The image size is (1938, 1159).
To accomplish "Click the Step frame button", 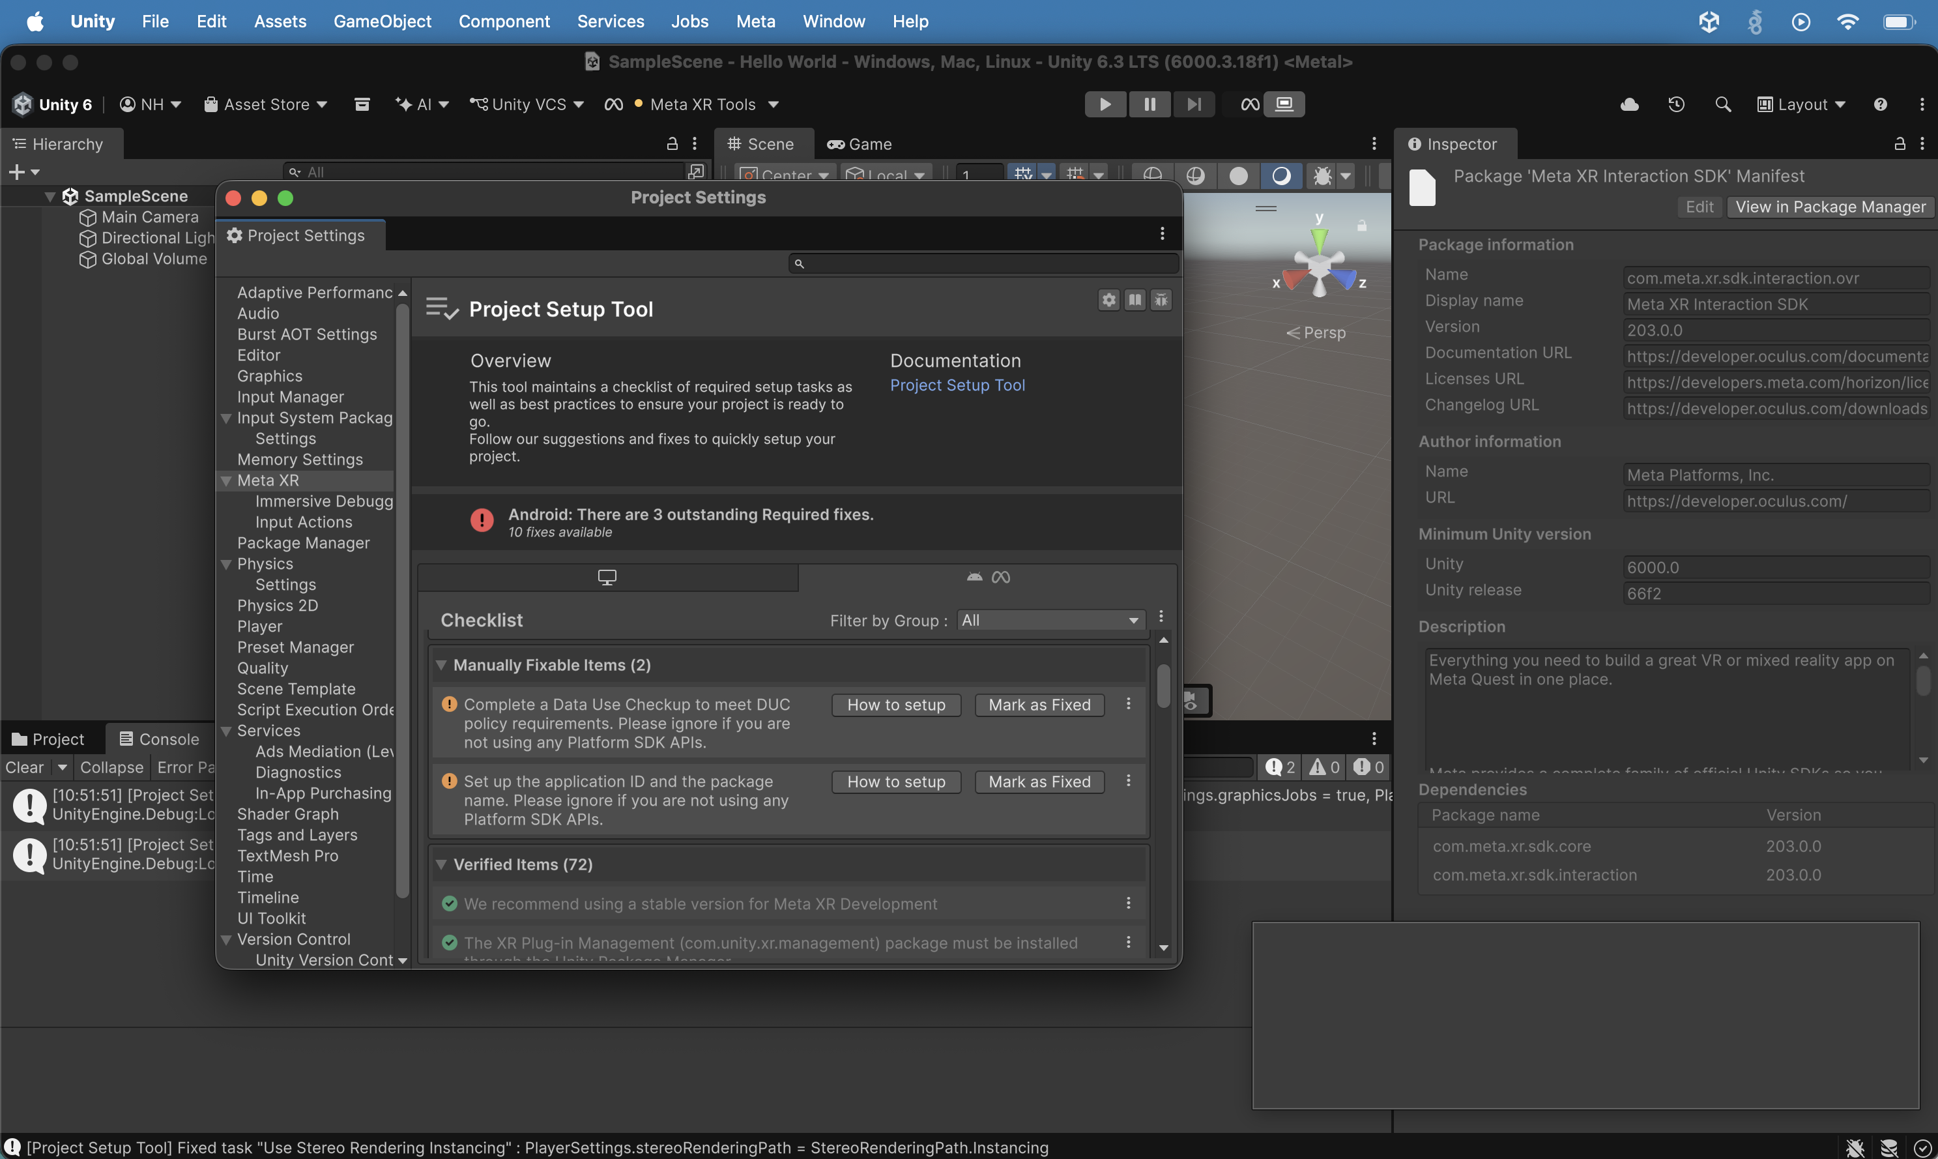I will tap(1193, 104).
